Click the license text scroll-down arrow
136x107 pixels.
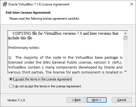click(x=125, y=71)
